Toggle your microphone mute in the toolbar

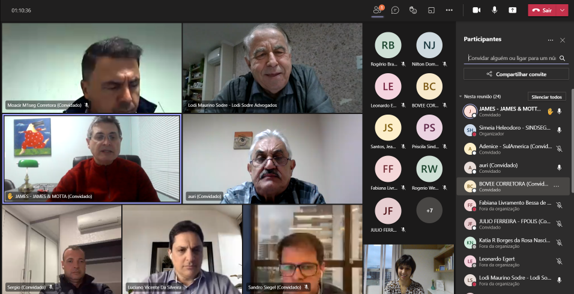(495, 10)
